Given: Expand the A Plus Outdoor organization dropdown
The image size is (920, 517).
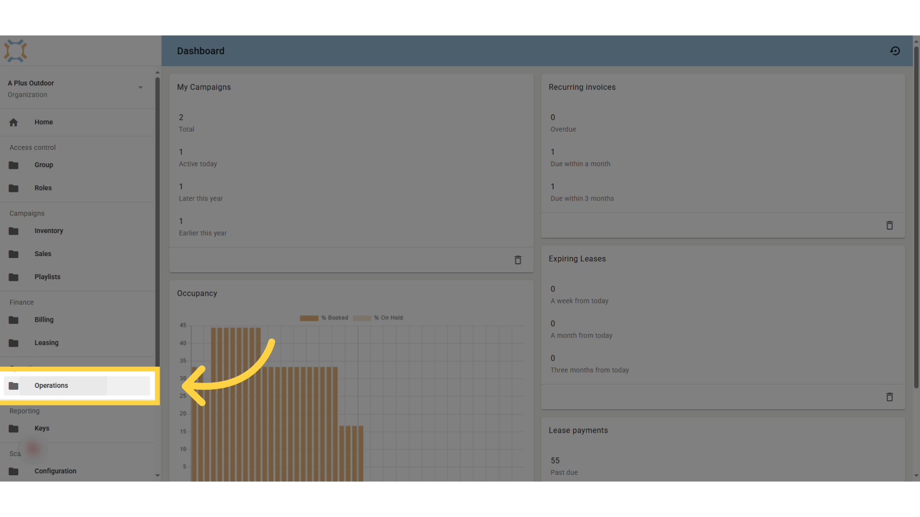Looking at the screenshot, I should [x=140, y=88].
